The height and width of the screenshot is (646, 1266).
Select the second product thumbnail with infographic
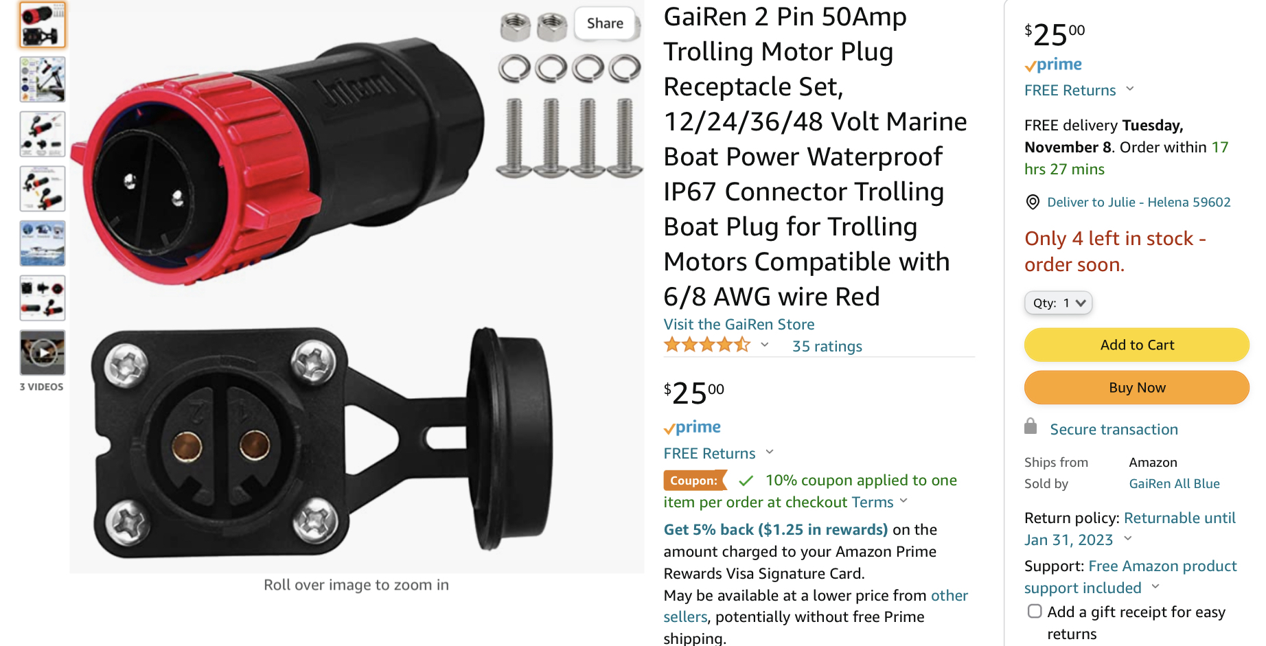(43, 80)
